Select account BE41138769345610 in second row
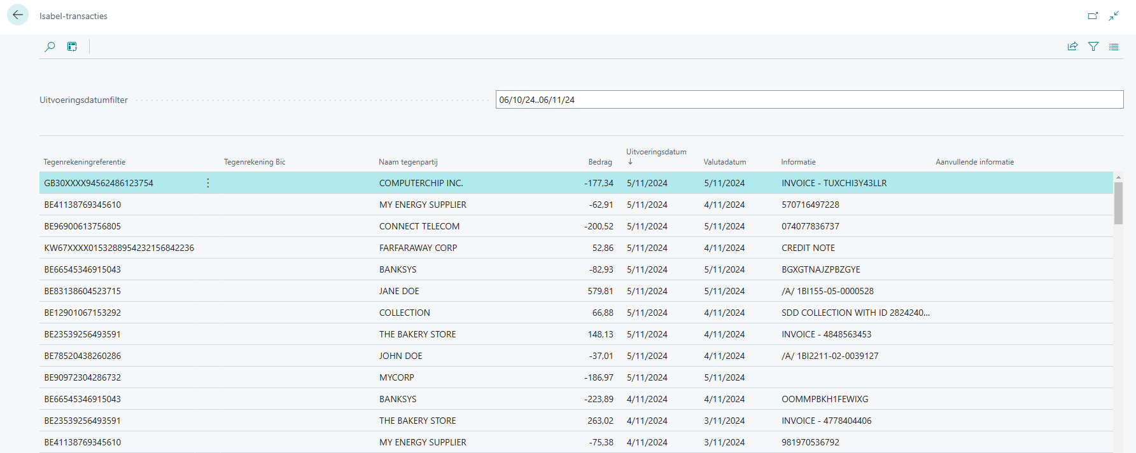 (x=83, y=205)
